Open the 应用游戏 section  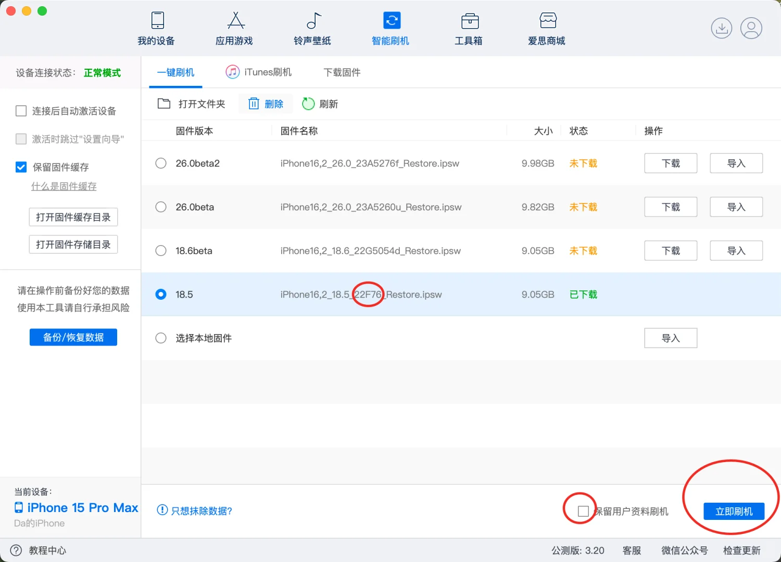(234, 29)
